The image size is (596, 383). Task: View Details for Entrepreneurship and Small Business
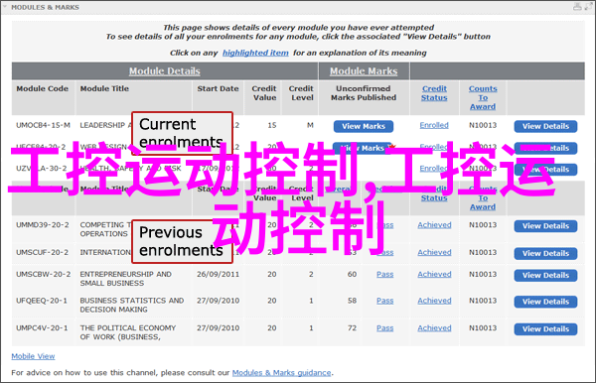tap(545, 275)
